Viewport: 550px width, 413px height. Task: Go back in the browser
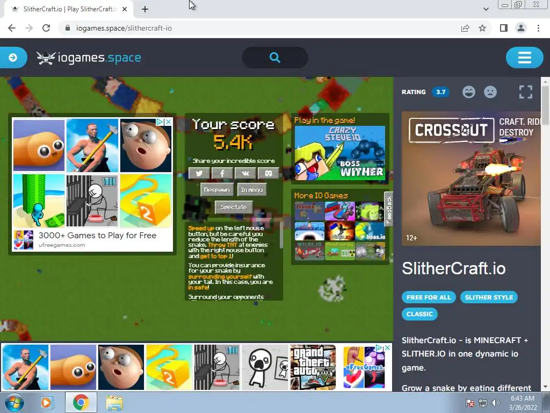(12, 28)
